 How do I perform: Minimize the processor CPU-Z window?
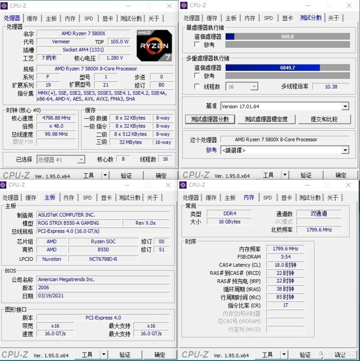click(x=128, y=6)
